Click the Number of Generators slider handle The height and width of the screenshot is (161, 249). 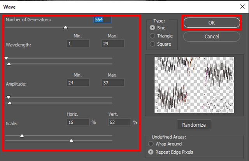click(x=65, y=27)
